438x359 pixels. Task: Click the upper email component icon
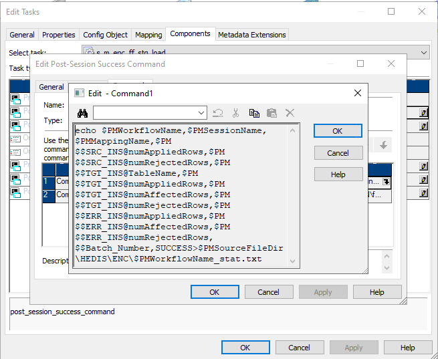coord(15,138)
